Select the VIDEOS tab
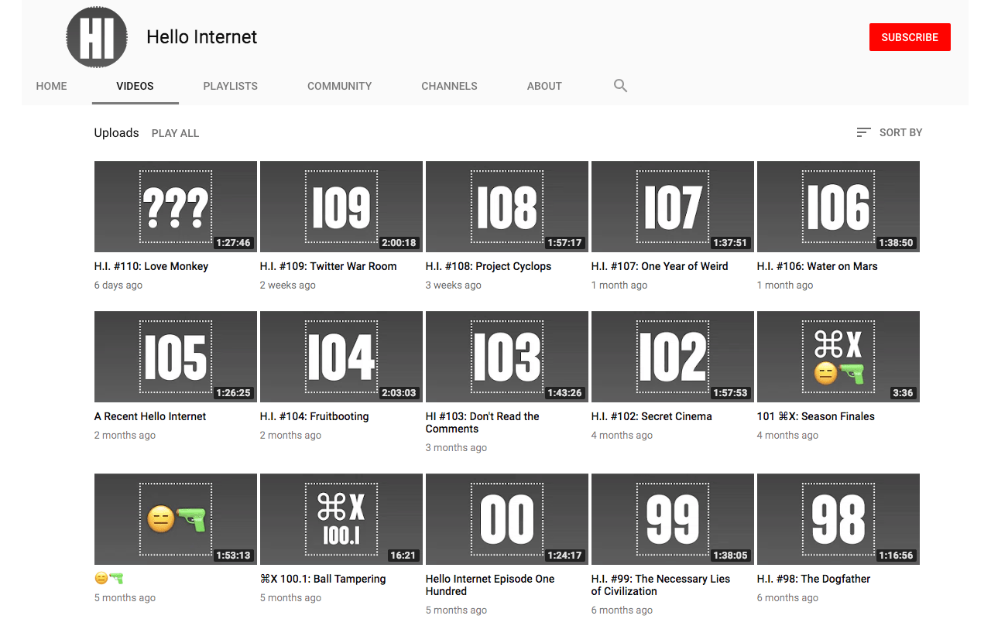Viewport: 991px width, 619px height. coord(135,86)
